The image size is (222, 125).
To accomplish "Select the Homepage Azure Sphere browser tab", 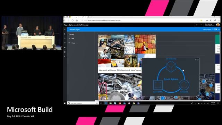I will (78, 17).
